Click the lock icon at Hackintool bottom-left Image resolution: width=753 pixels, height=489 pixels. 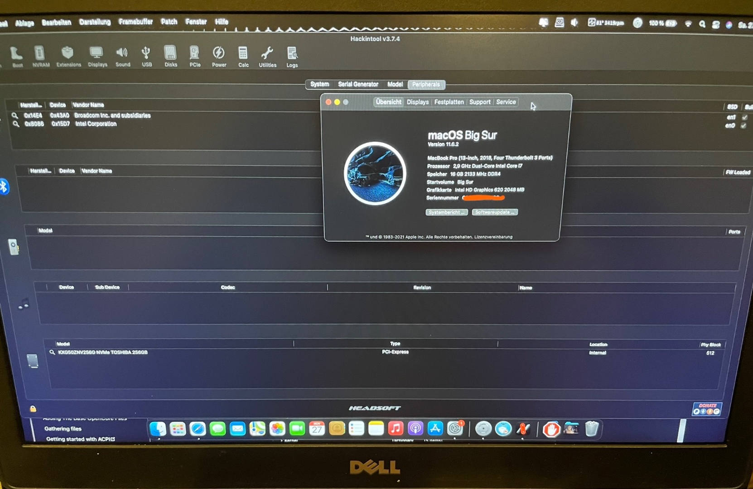coord(33,408)
